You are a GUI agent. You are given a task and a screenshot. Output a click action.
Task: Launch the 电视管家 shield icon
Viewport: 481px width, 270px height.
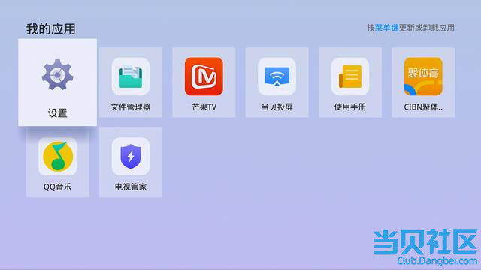tap(131, 157)
